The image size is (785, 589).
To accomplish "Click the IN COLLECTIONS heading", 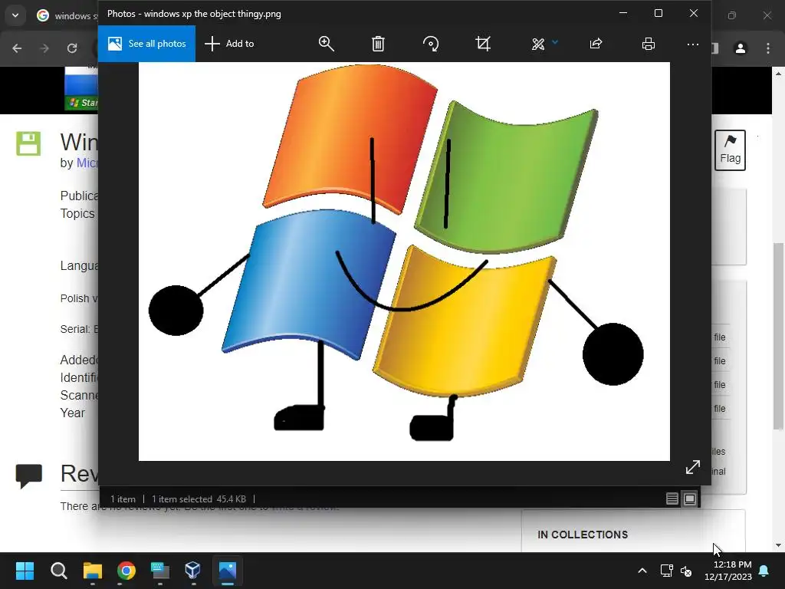I will click(583, 535).
